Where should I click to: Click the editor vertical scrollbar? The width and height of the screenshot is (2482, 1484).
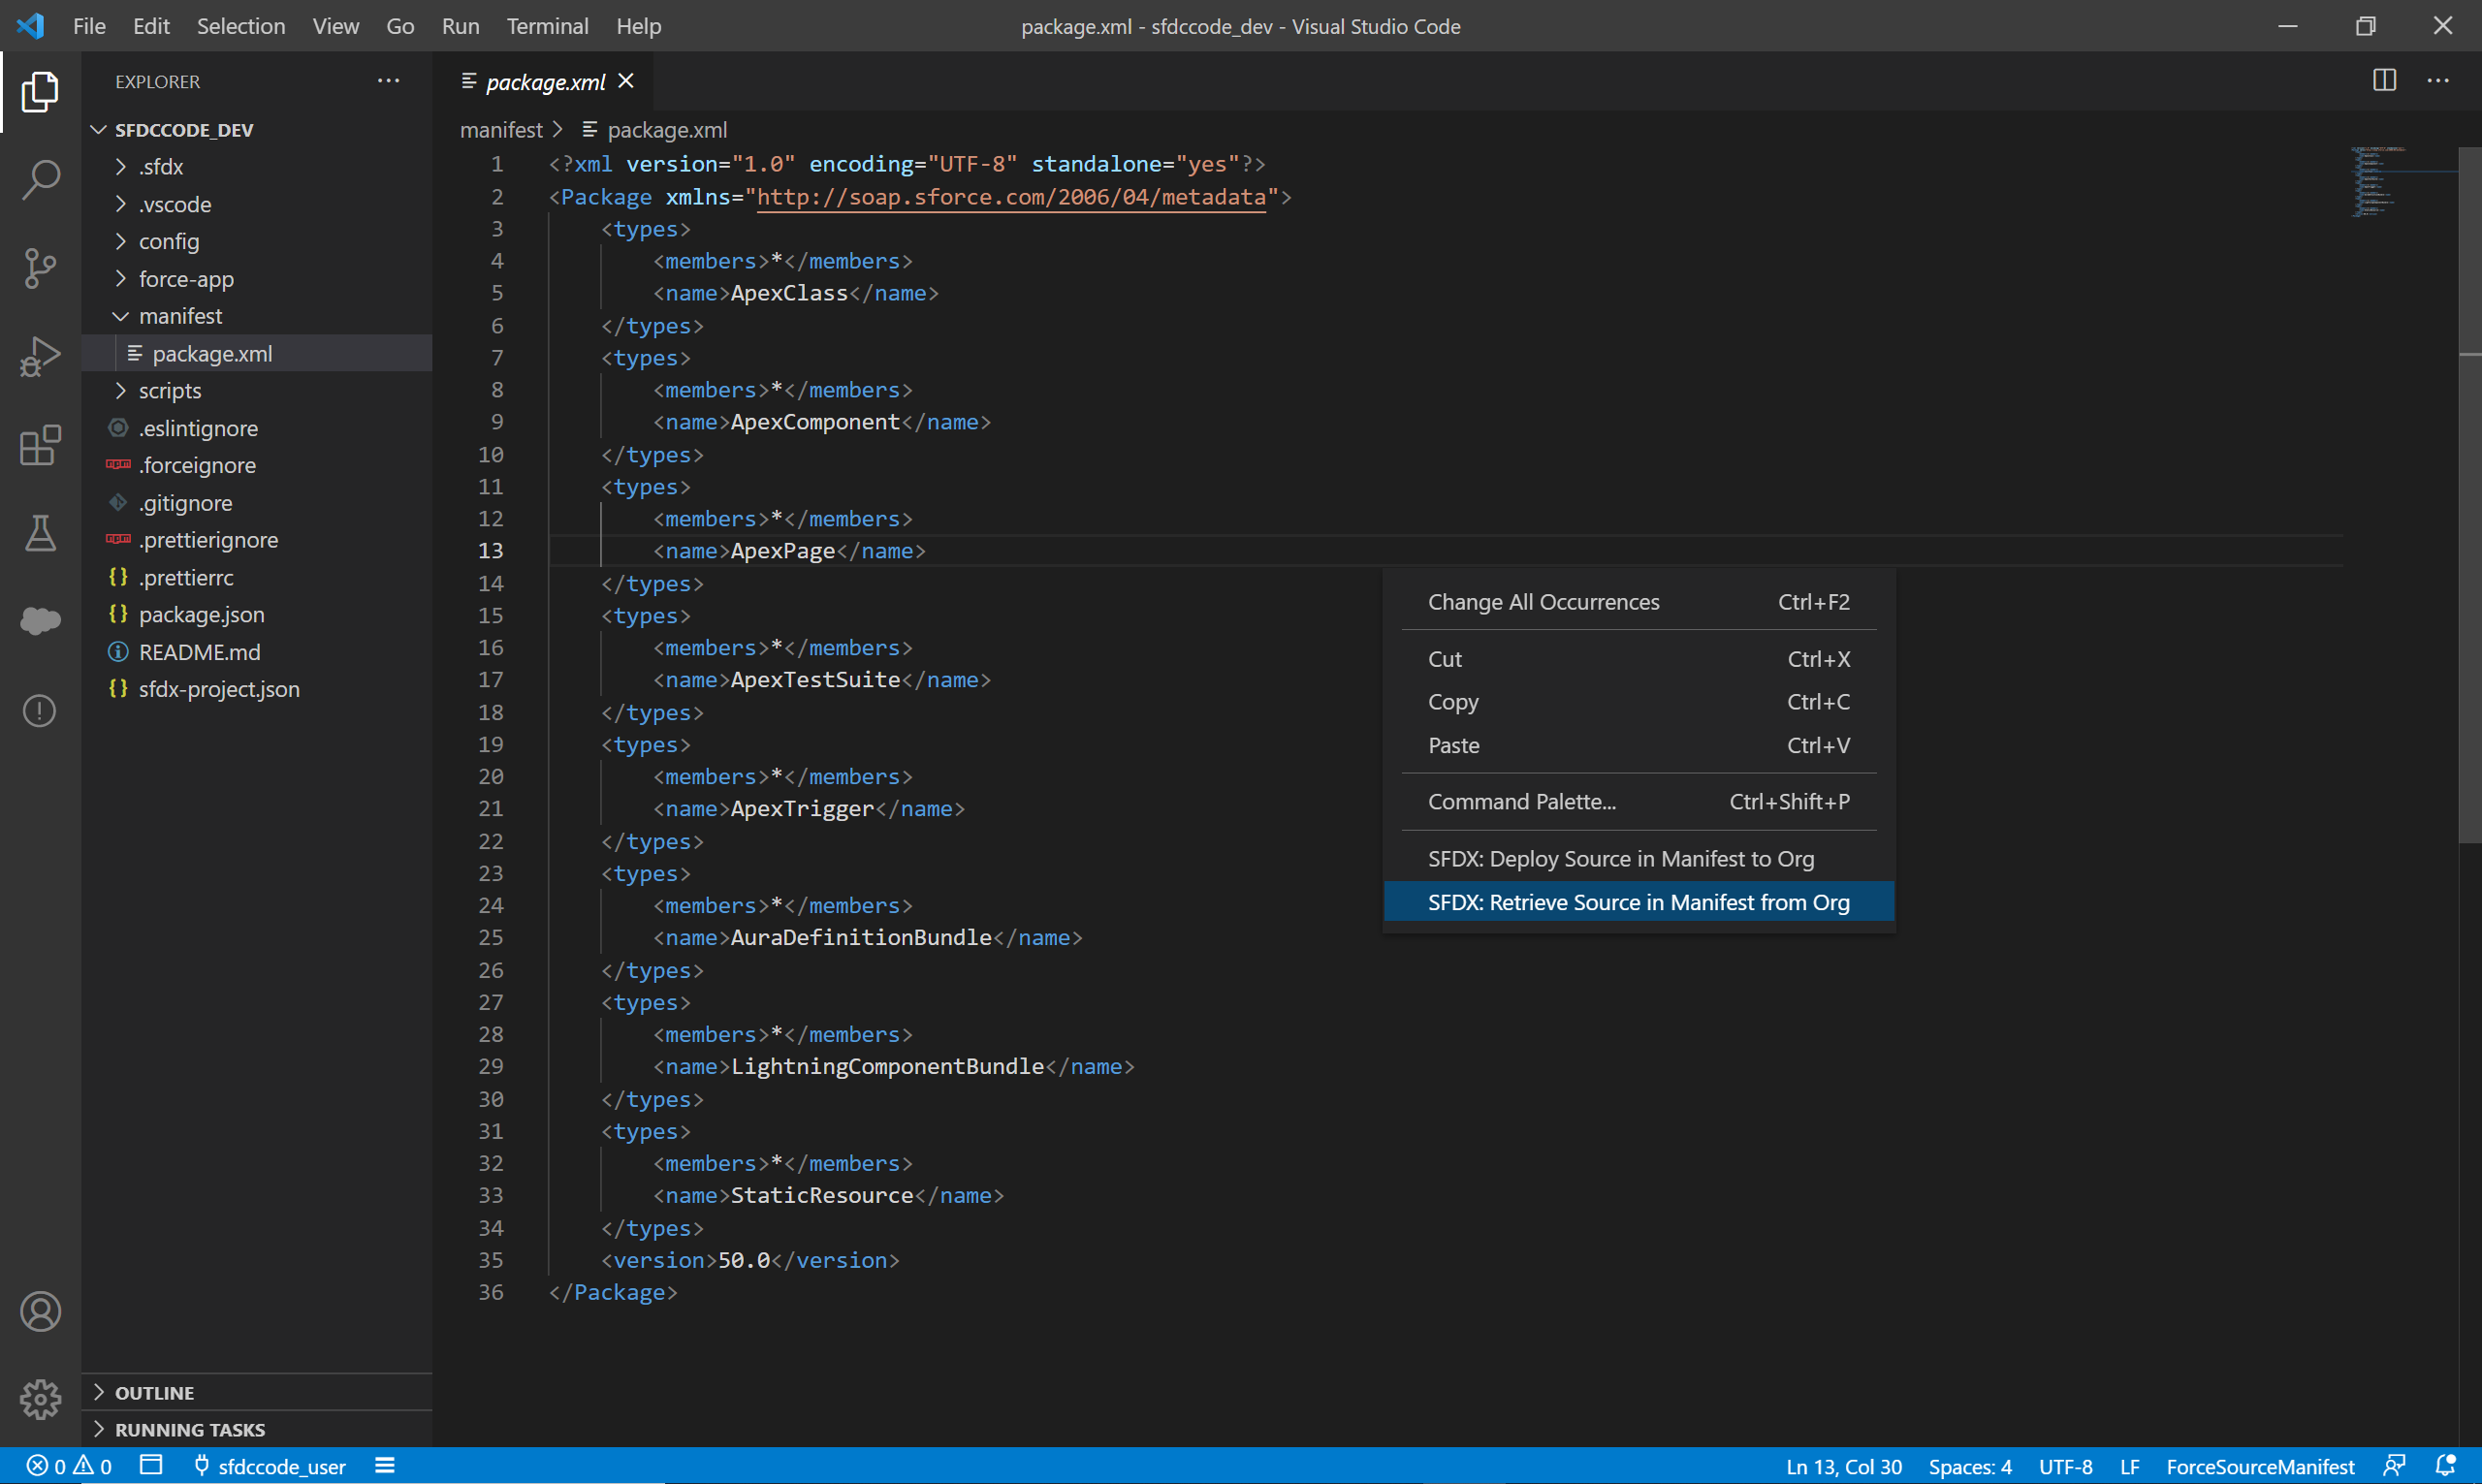(x=2469, y=500)
